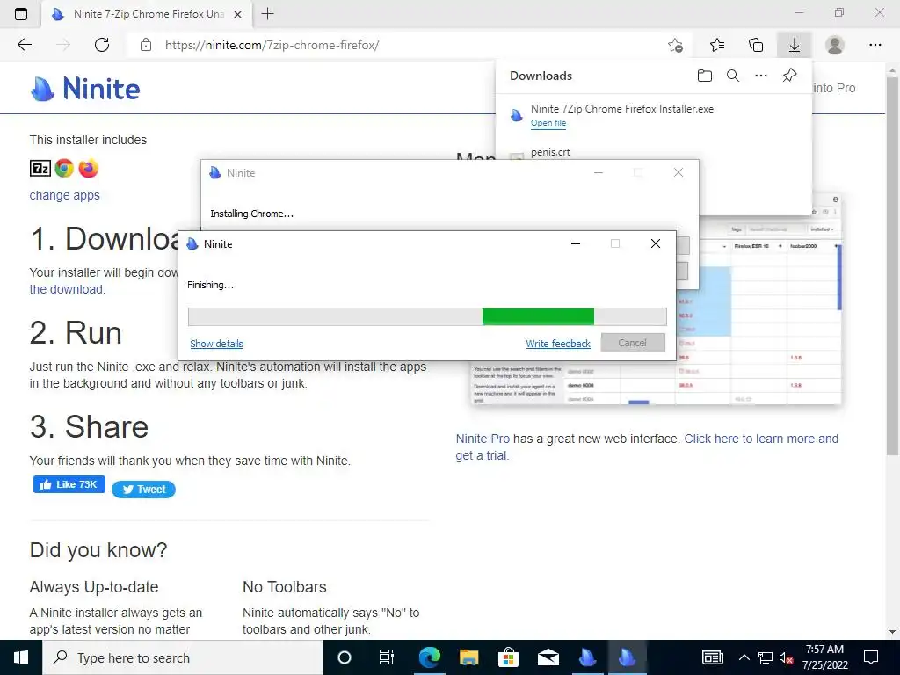The image size is (900, 675).
Task: Open File Explorer from taskbar
Action: click(468, 657)
